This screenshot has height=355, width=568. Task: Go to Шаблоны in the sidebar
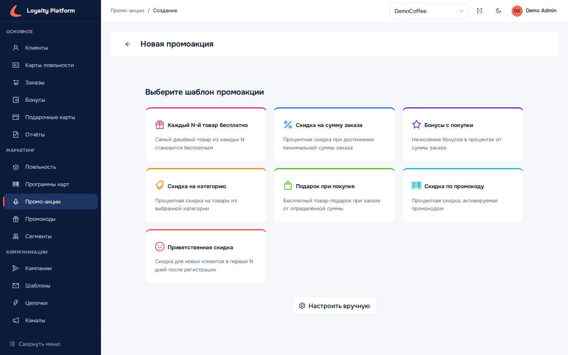(x=50, y=286)
